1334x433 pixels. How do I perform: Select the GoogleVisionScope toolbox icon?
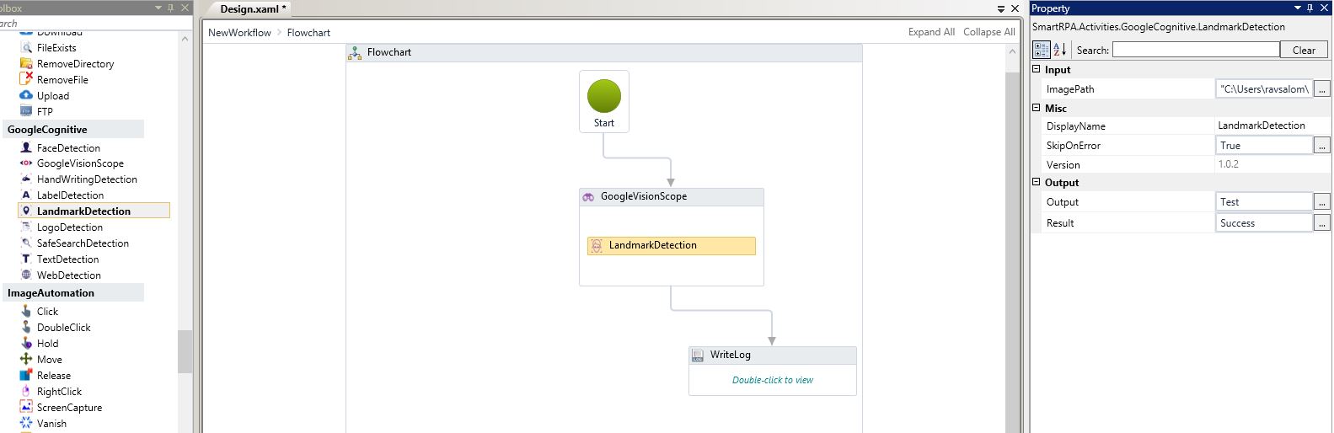[26, 163]
